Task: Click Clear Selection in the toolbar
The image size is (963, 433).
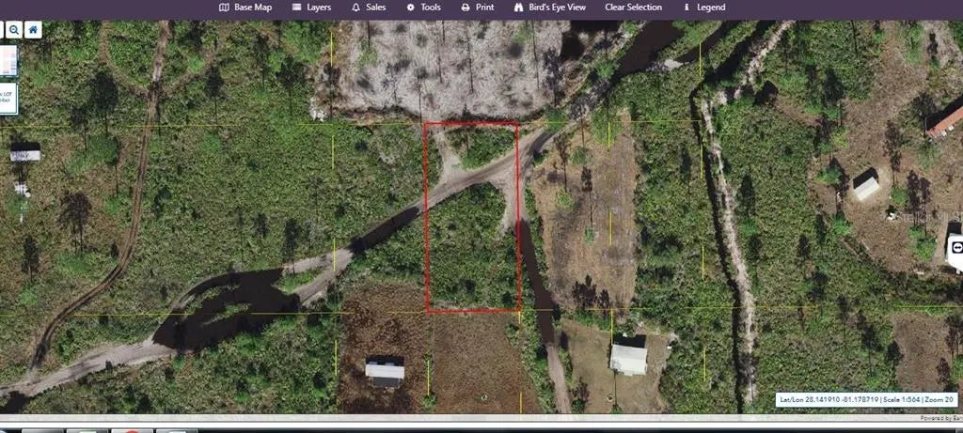Action: tap(633, 8)
